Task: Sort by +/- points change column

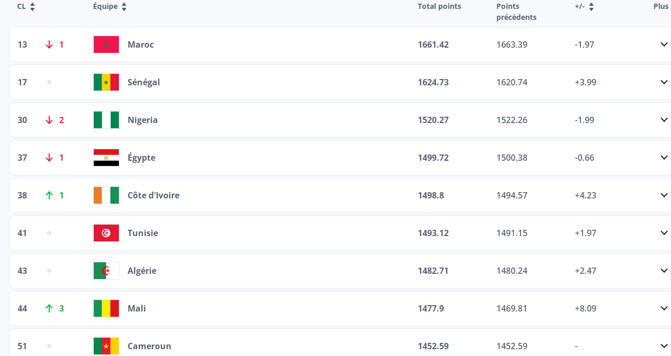Action: [591, 7]
